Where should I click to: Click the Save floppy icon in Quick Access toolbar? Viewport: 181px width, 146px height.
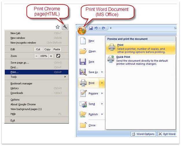pos(91,28)
